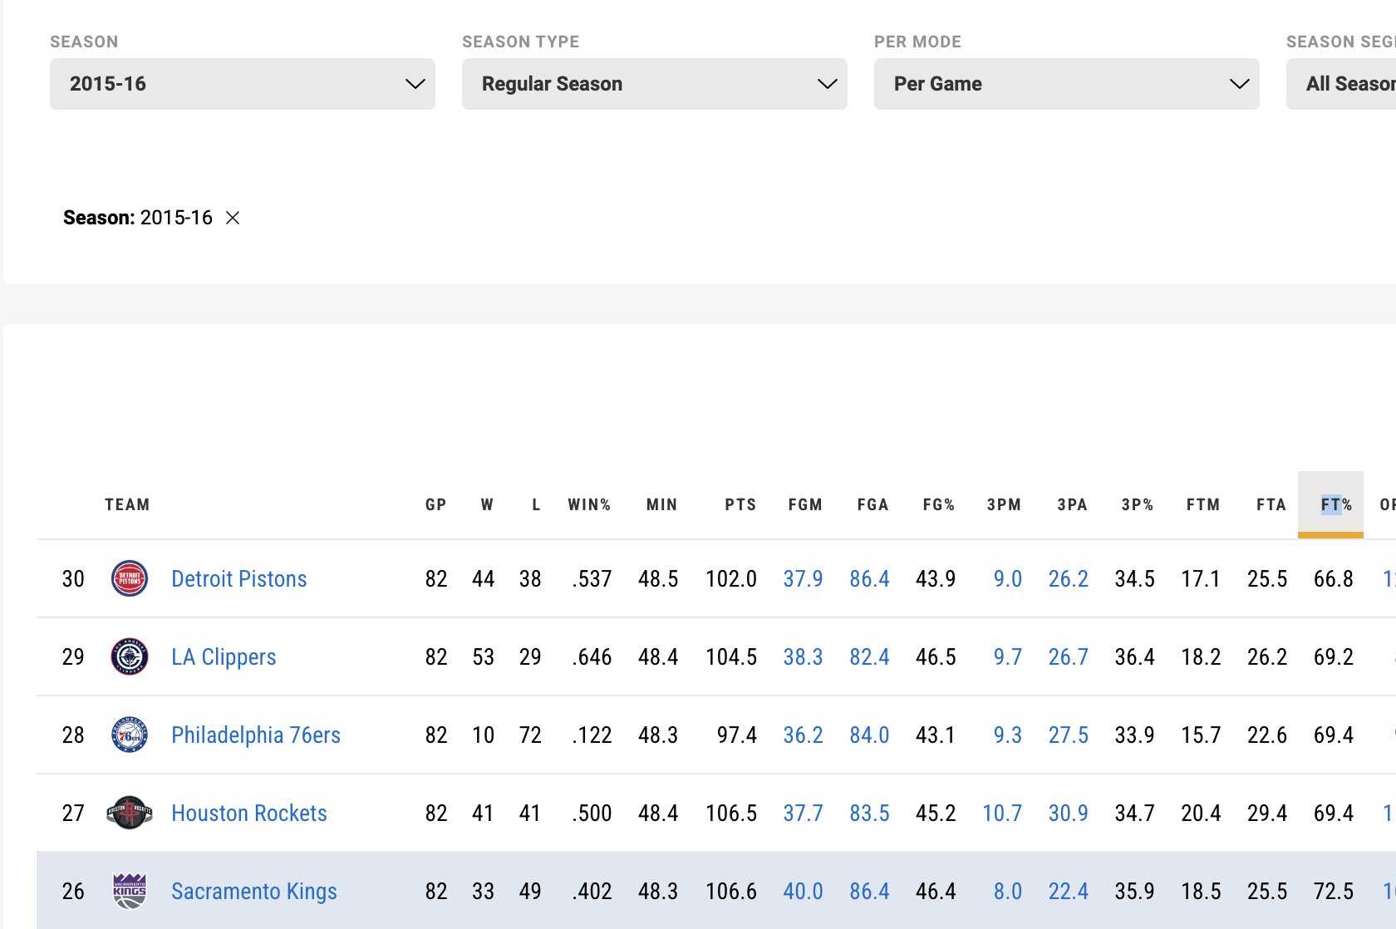Open the Detroit Pistons team link
This screenshot has height=929, width=1396.
click(238, 579)
